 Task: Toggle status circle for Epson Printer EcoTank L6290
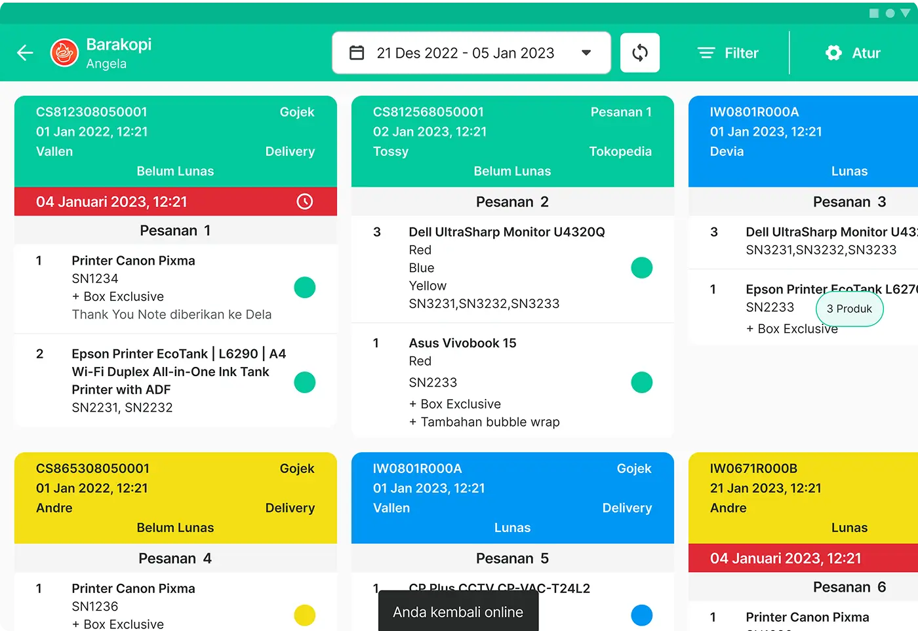click(304, 383)
